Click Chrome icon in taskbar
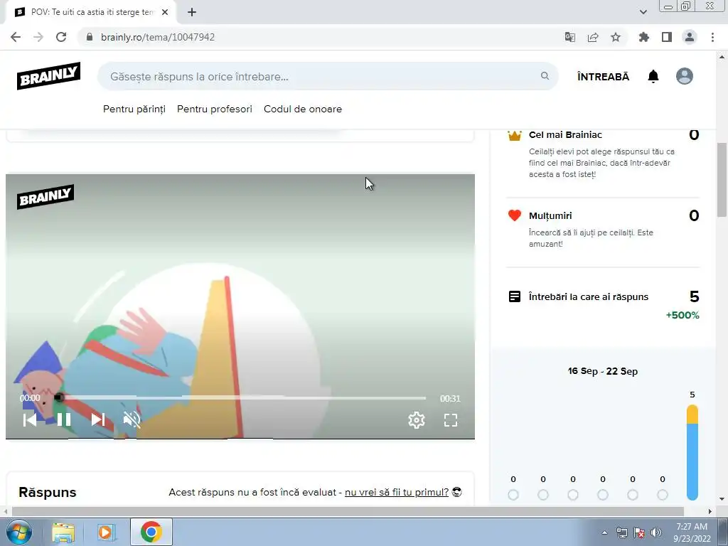 point(151,532)
